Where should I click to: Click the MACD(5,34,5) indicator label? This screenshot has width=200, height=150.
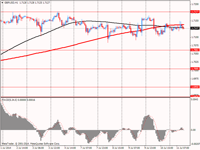[x=9, y=100]
